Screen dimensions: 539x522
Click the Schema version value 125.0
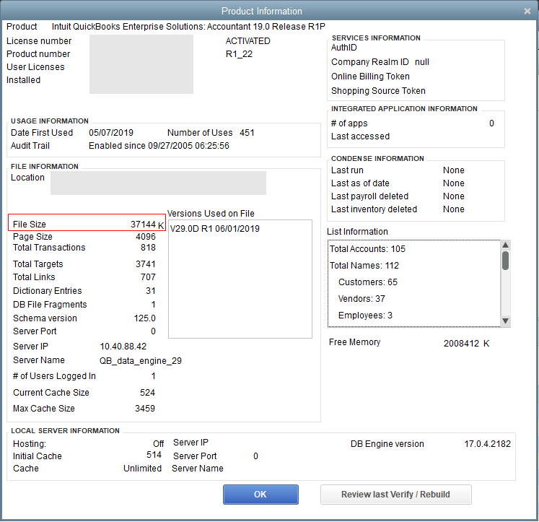pos(145,318)
